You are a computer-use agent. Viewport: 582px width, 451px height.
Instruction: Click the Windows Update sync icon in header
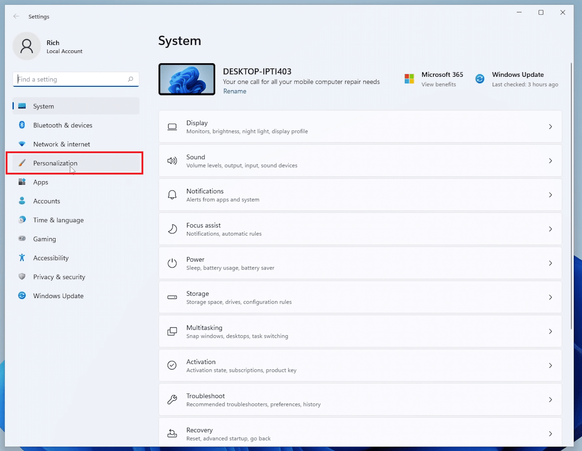480,79
